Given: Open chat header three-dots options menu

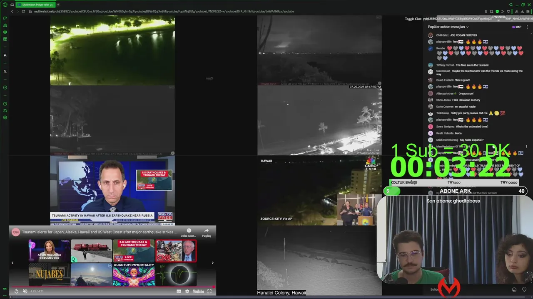Looking at the screenshot, I should [x=527, y=27].
